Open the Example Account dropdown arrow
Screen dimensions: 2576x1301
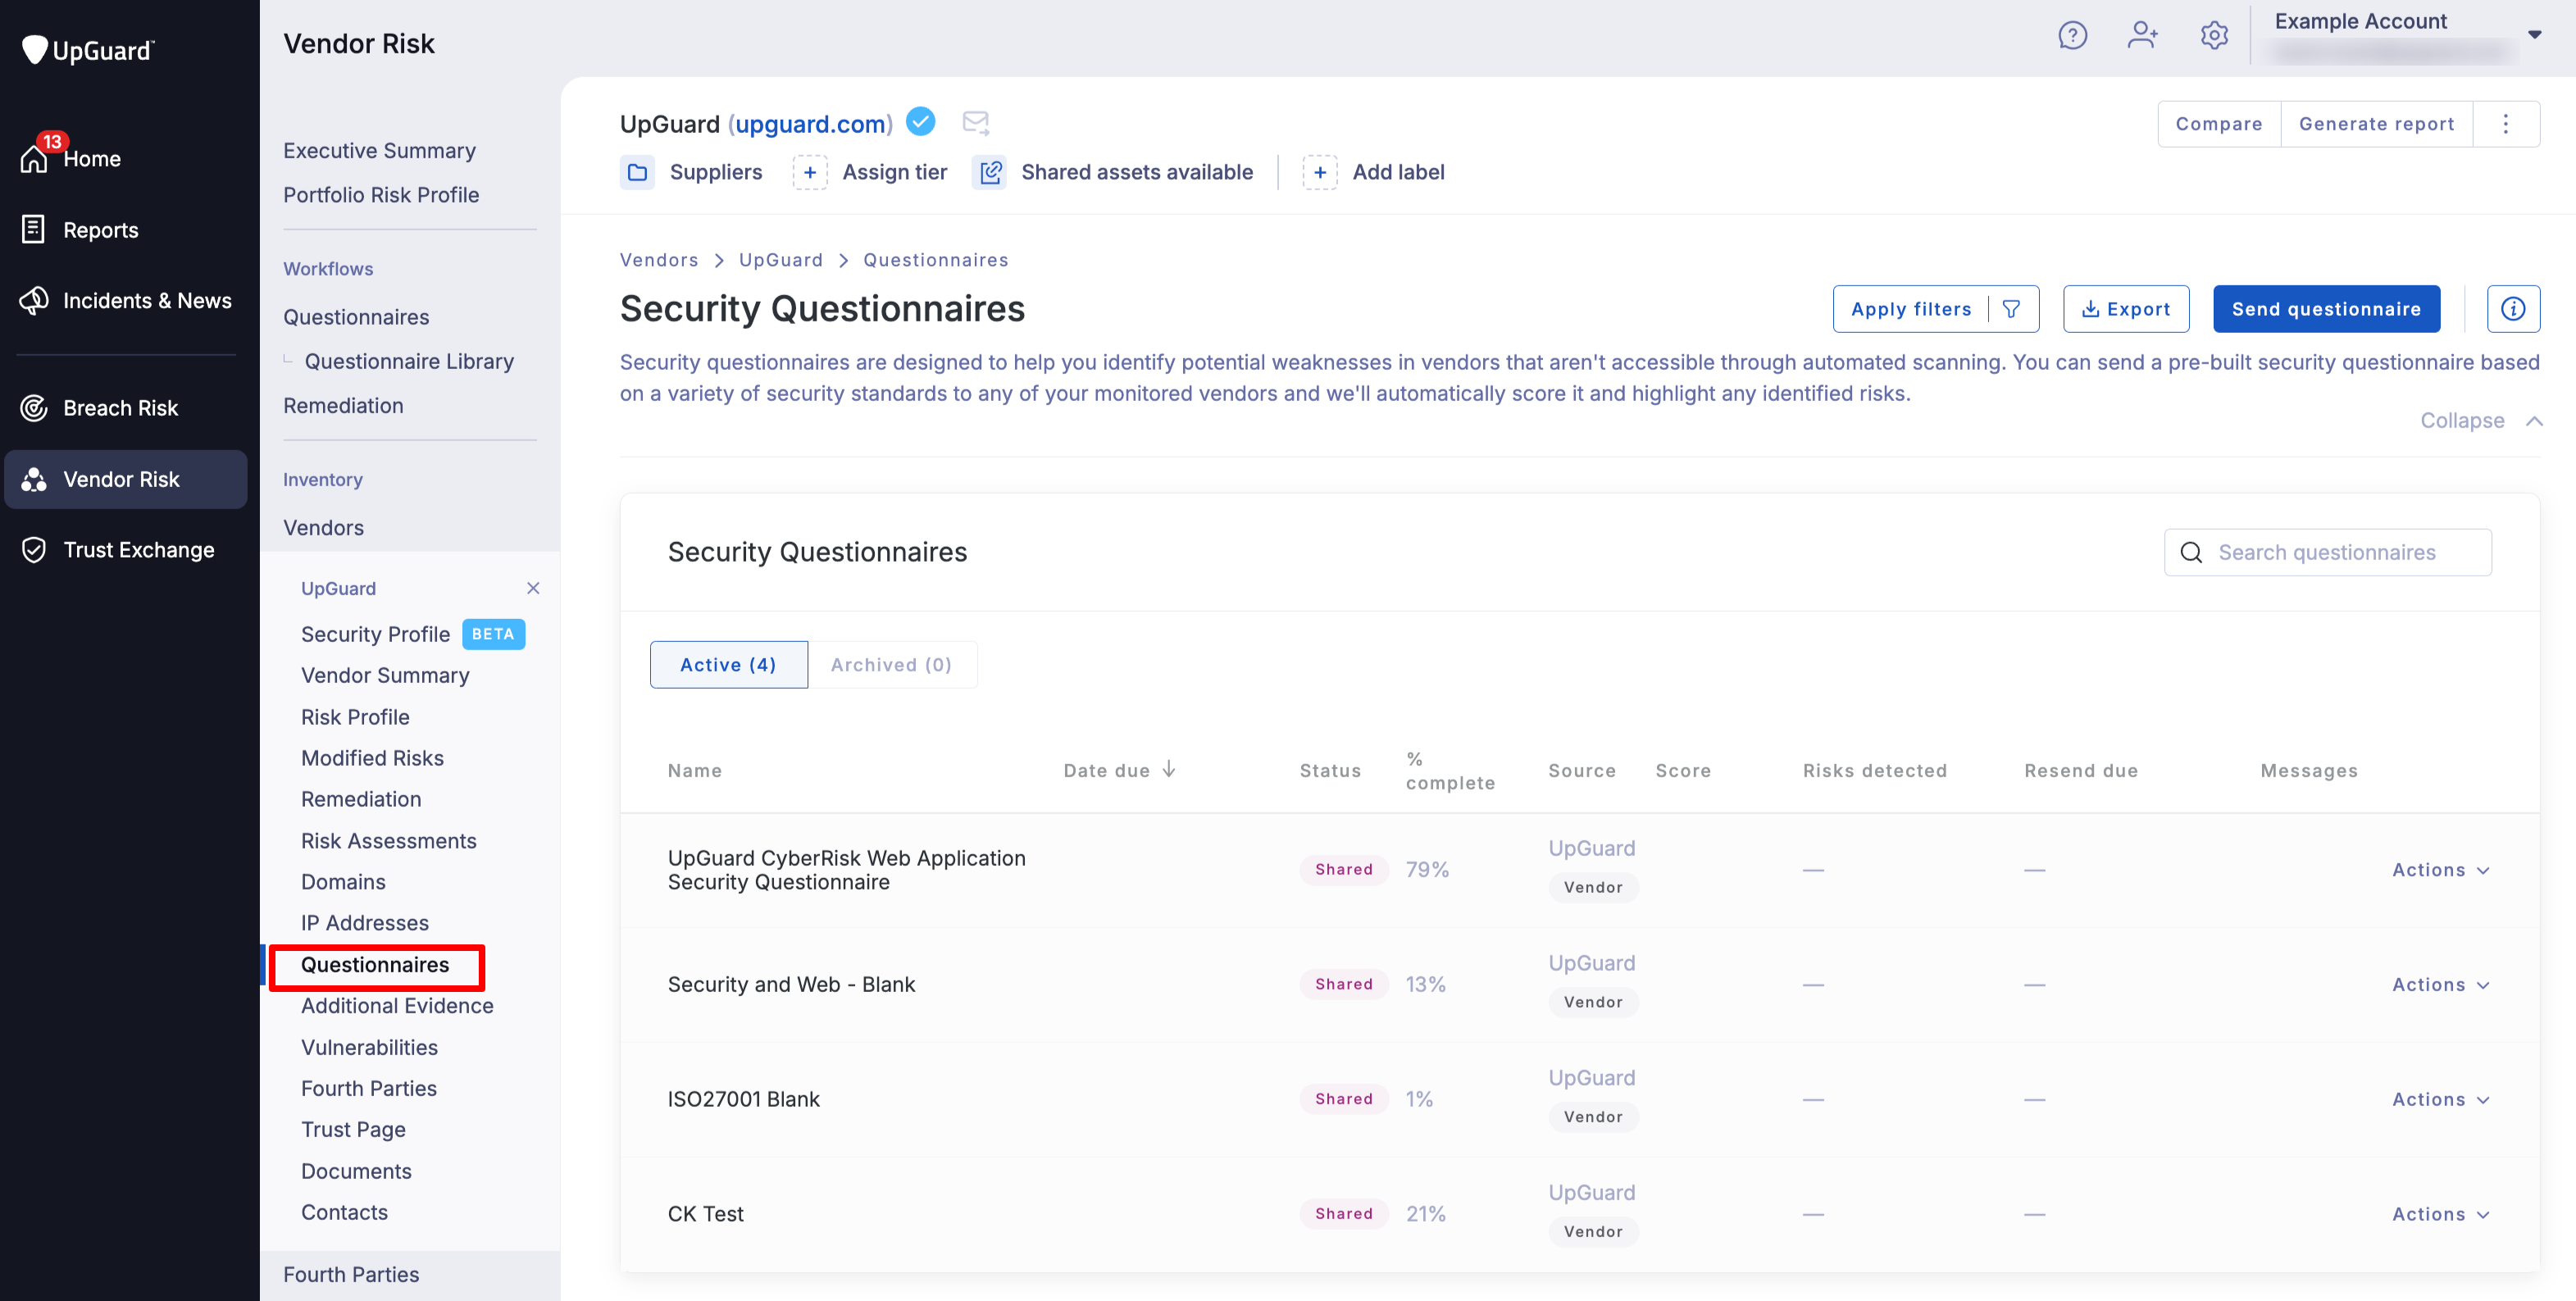click(x=2534, y=34)
